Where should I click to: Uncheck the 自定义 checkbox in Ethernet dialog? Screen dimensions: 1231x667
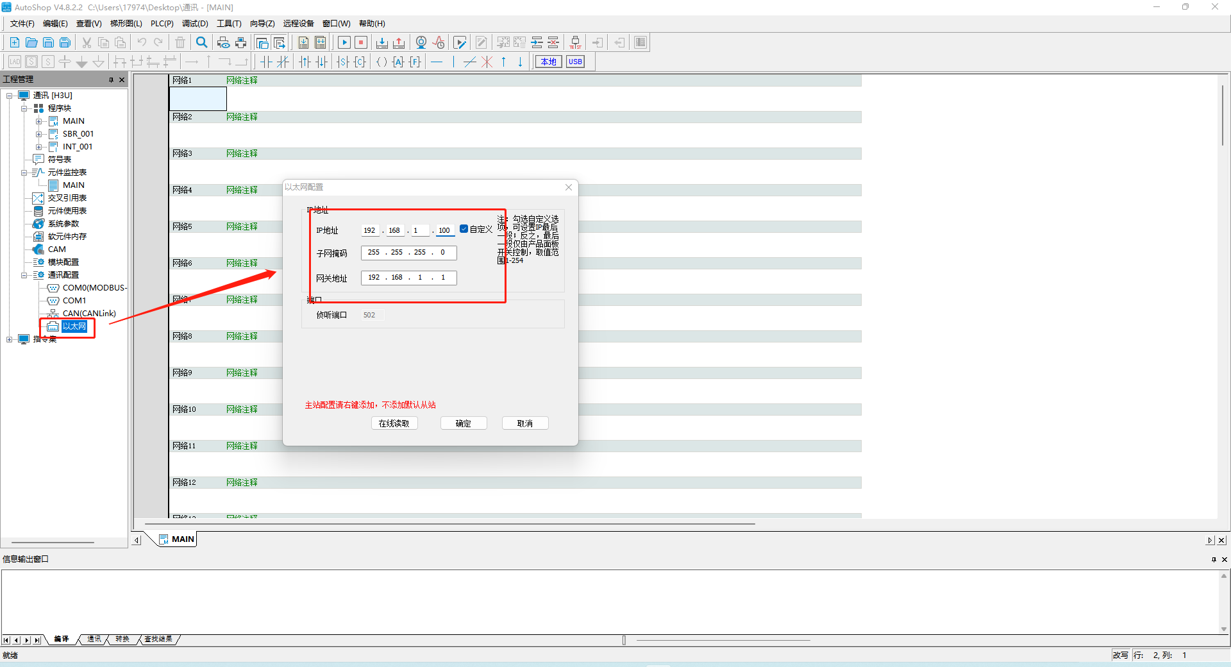pyautogui.click(x=464, y=229)
